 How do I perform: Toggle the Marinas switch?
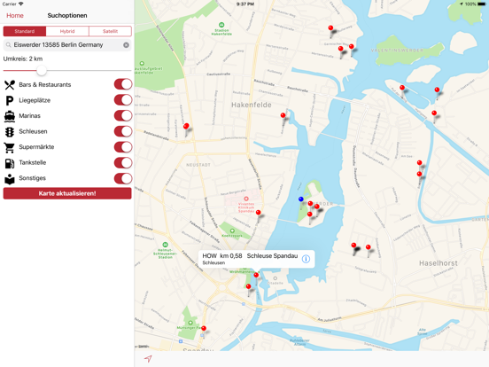pos(123,115)
